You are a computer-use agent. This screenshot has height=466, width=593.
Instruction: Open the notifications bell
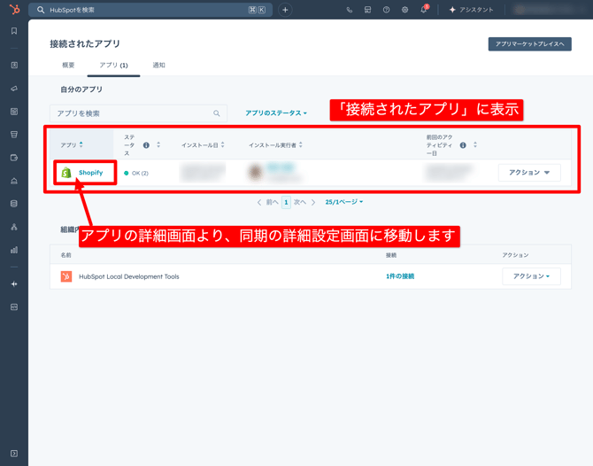pos(423,10)
